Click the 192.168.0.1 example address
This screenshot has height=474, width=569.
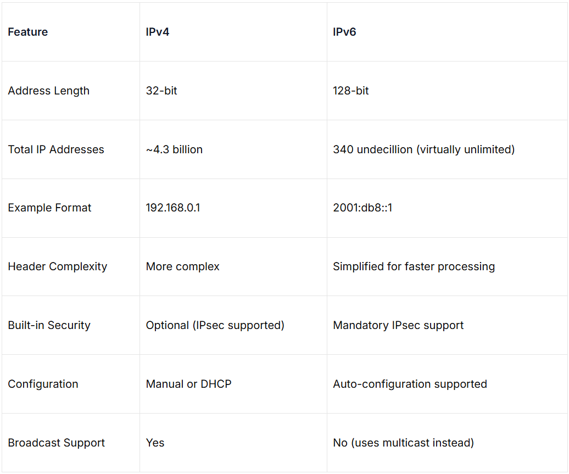(173, 208)
